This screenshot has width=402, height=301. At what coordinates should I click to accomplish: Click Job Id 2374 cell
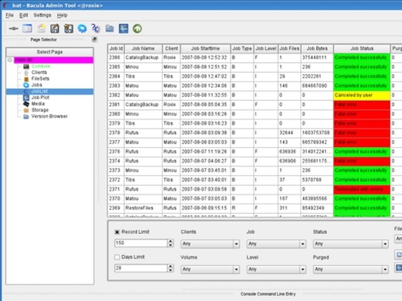point(116,161)
